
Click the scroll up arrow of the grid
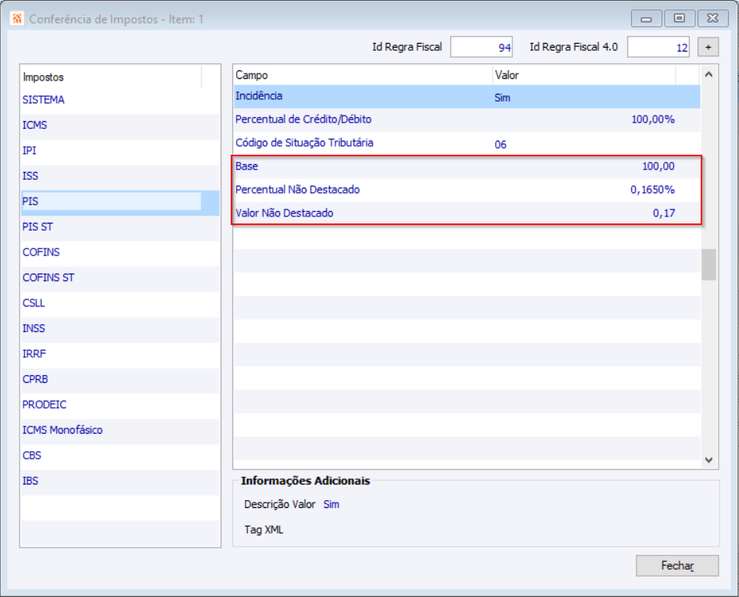click(709, 74)
